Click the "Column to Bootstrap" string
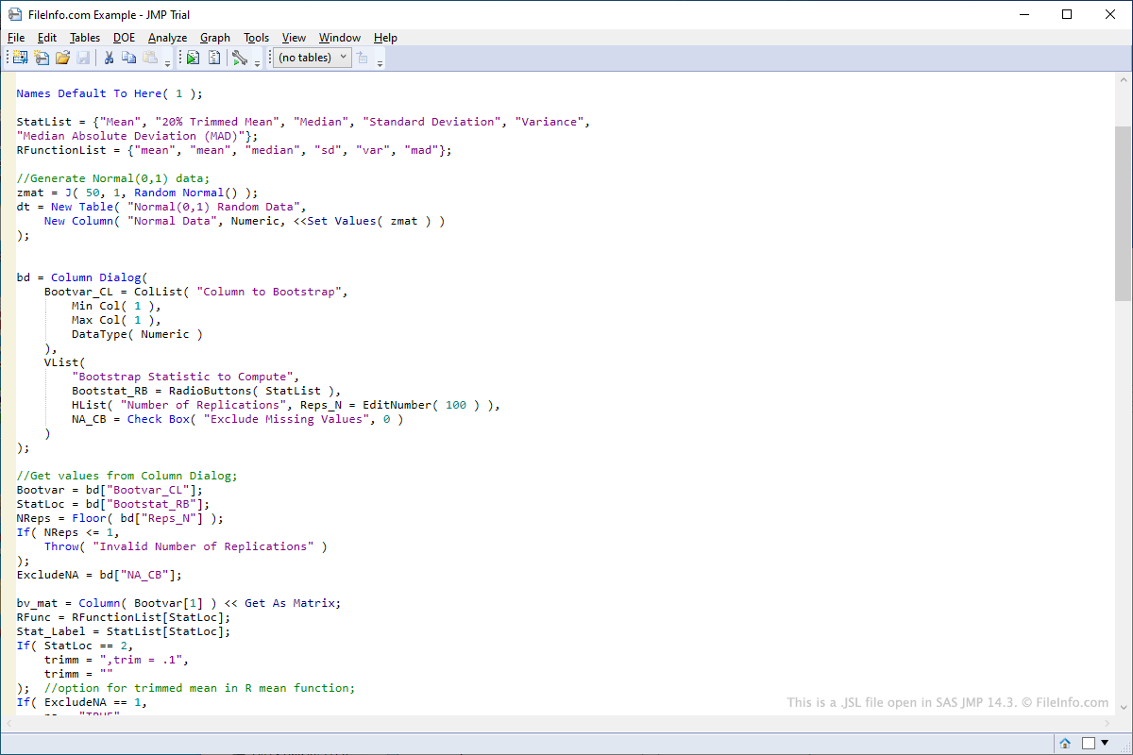The image size is (1133, 755). coord(269,292)
